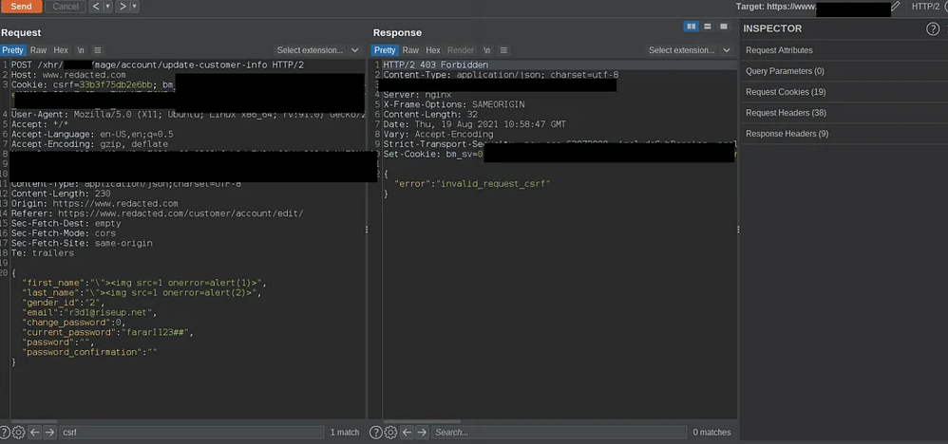
Task: Open Response search help icon
Action: 376,432
